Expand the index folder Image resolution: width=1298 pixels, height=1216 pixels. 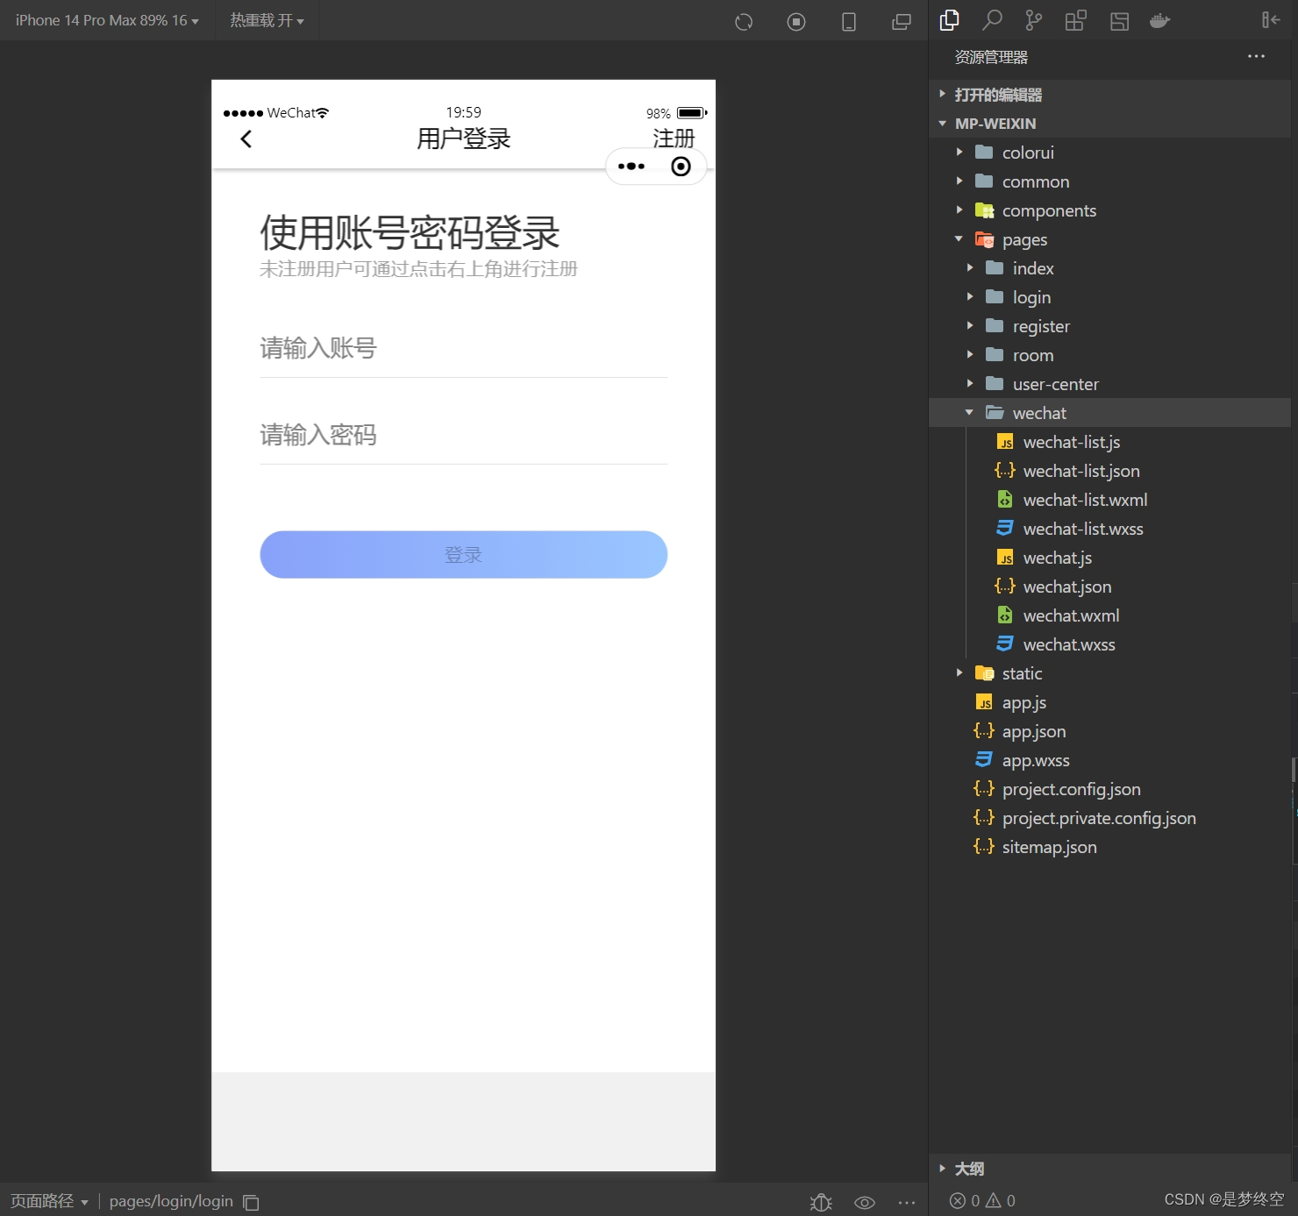tap(1109, 268)
